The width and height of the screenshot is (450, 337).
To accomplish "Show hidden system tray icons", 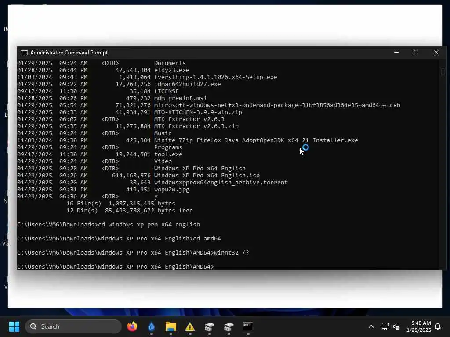I will point(371,326).
